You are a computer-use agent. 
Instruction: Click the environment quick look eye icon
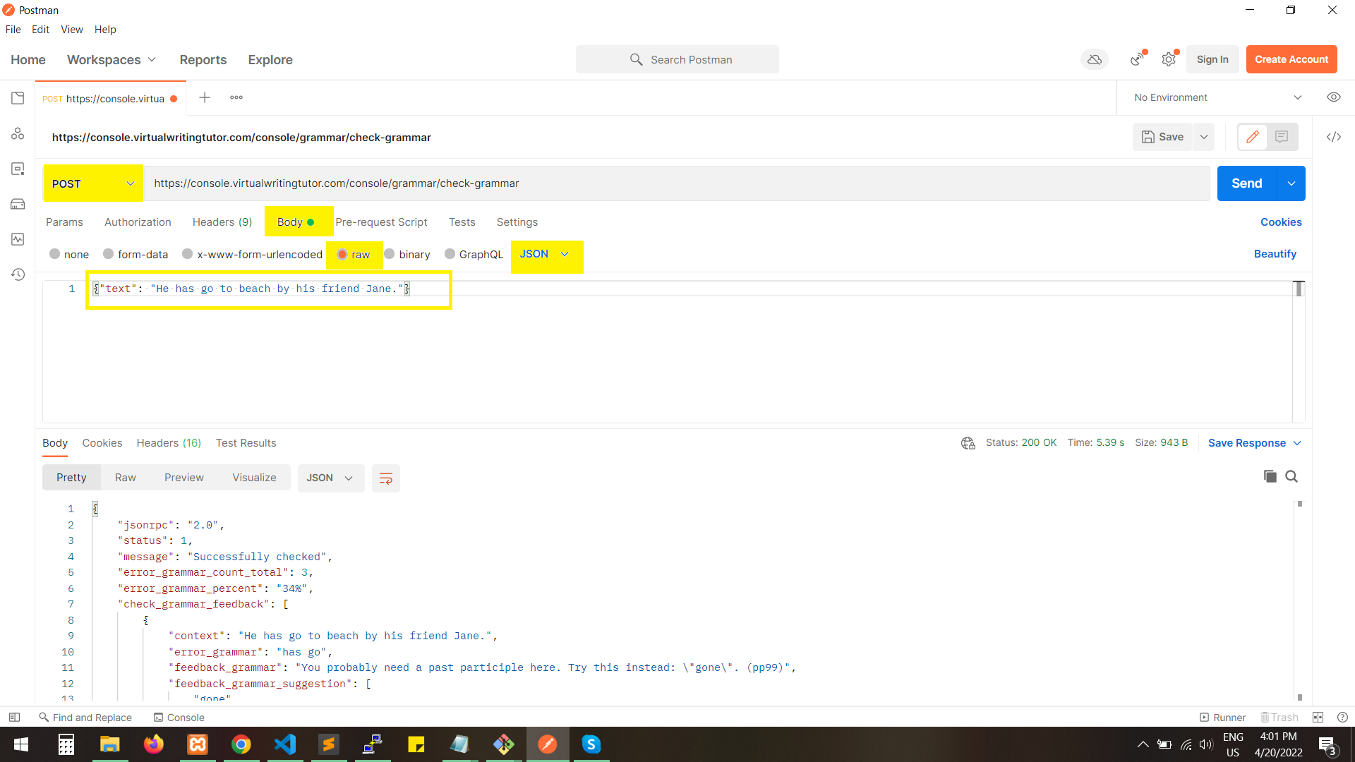tap(1333, 97)
